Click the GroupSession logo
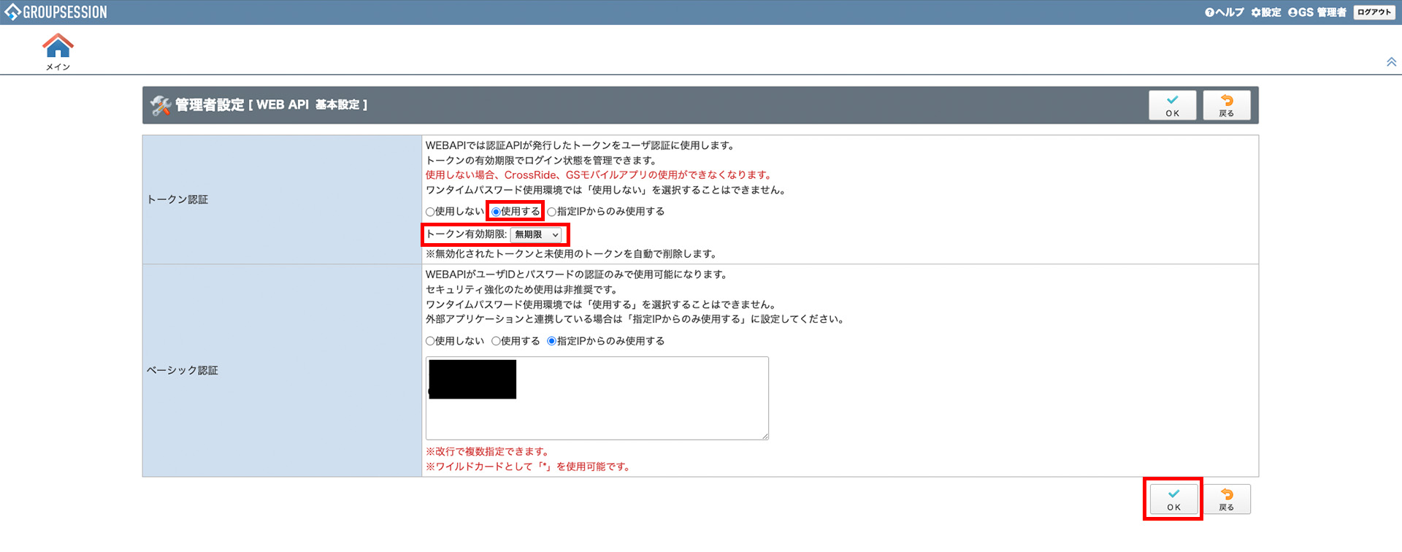The height and width of the screenshot is (552, 1402). [55, 12]
